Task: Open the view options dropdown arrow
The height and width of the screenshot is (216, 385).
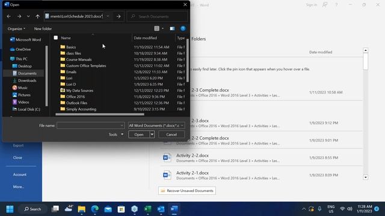Action: [x=163, y=29]
